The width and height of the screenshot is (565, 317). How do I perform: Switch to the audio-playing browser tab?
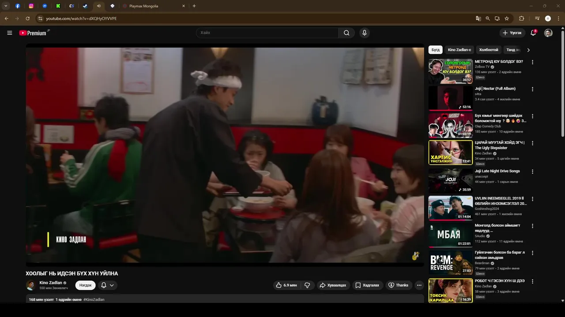pos(99,6)
